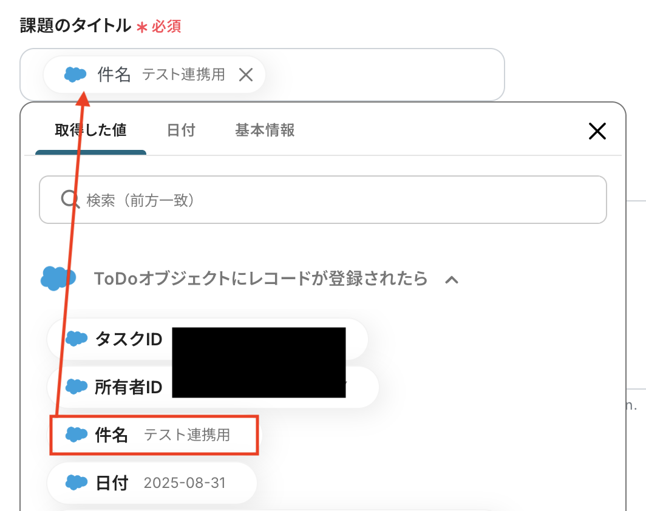
Task: Collapse the ToDoオブジェクト section chevron
Action: [x=452, y=280]
